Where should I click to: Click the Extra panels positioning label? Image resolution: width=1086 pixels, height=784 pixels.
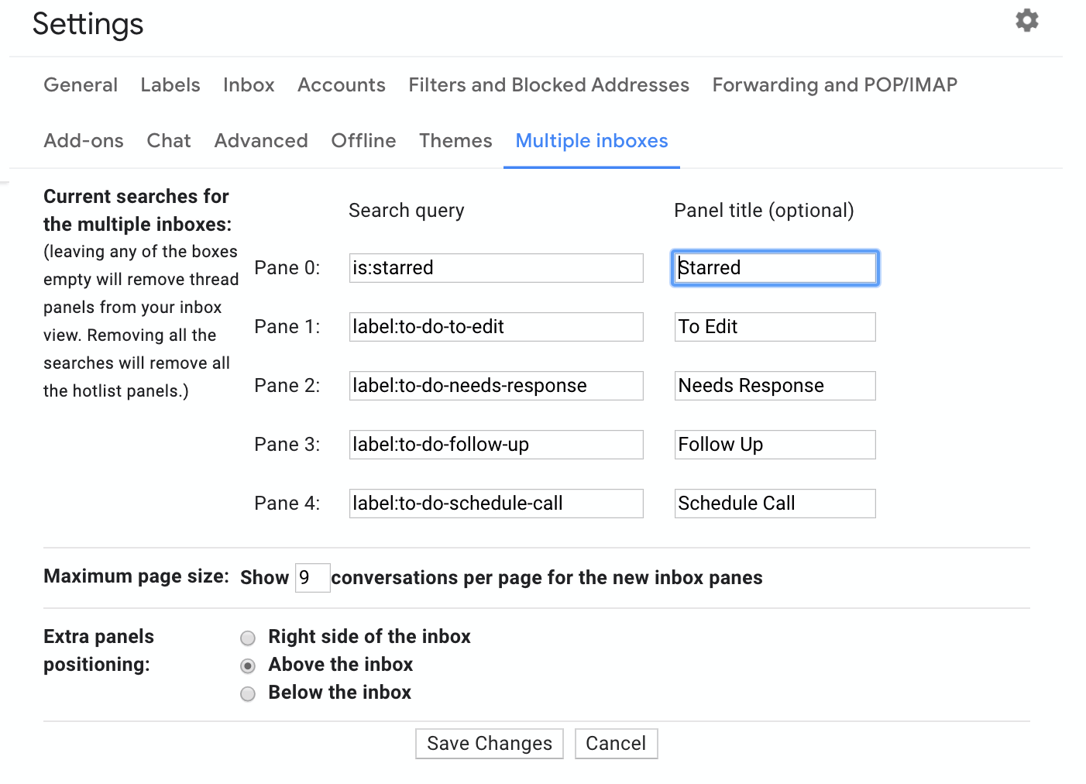[99, 651]
